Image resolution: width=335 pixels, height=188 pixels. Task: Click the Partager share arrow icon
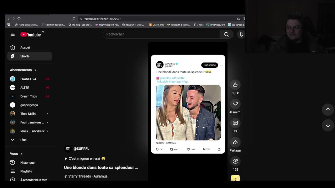point(235,142)
